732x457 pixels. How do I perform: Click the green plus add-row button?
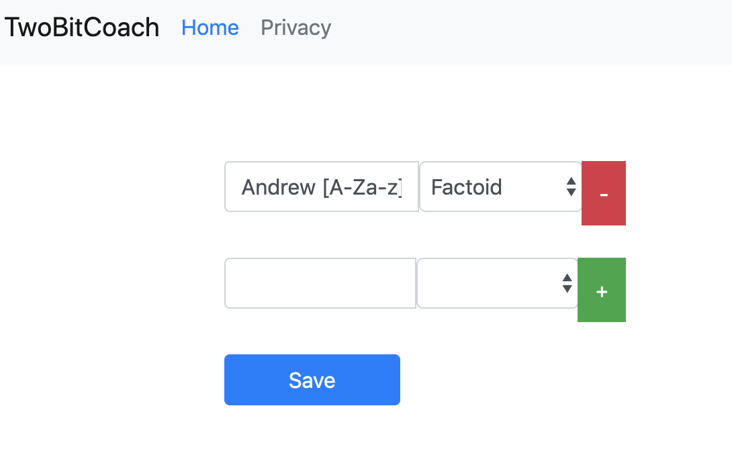point(601,290)
